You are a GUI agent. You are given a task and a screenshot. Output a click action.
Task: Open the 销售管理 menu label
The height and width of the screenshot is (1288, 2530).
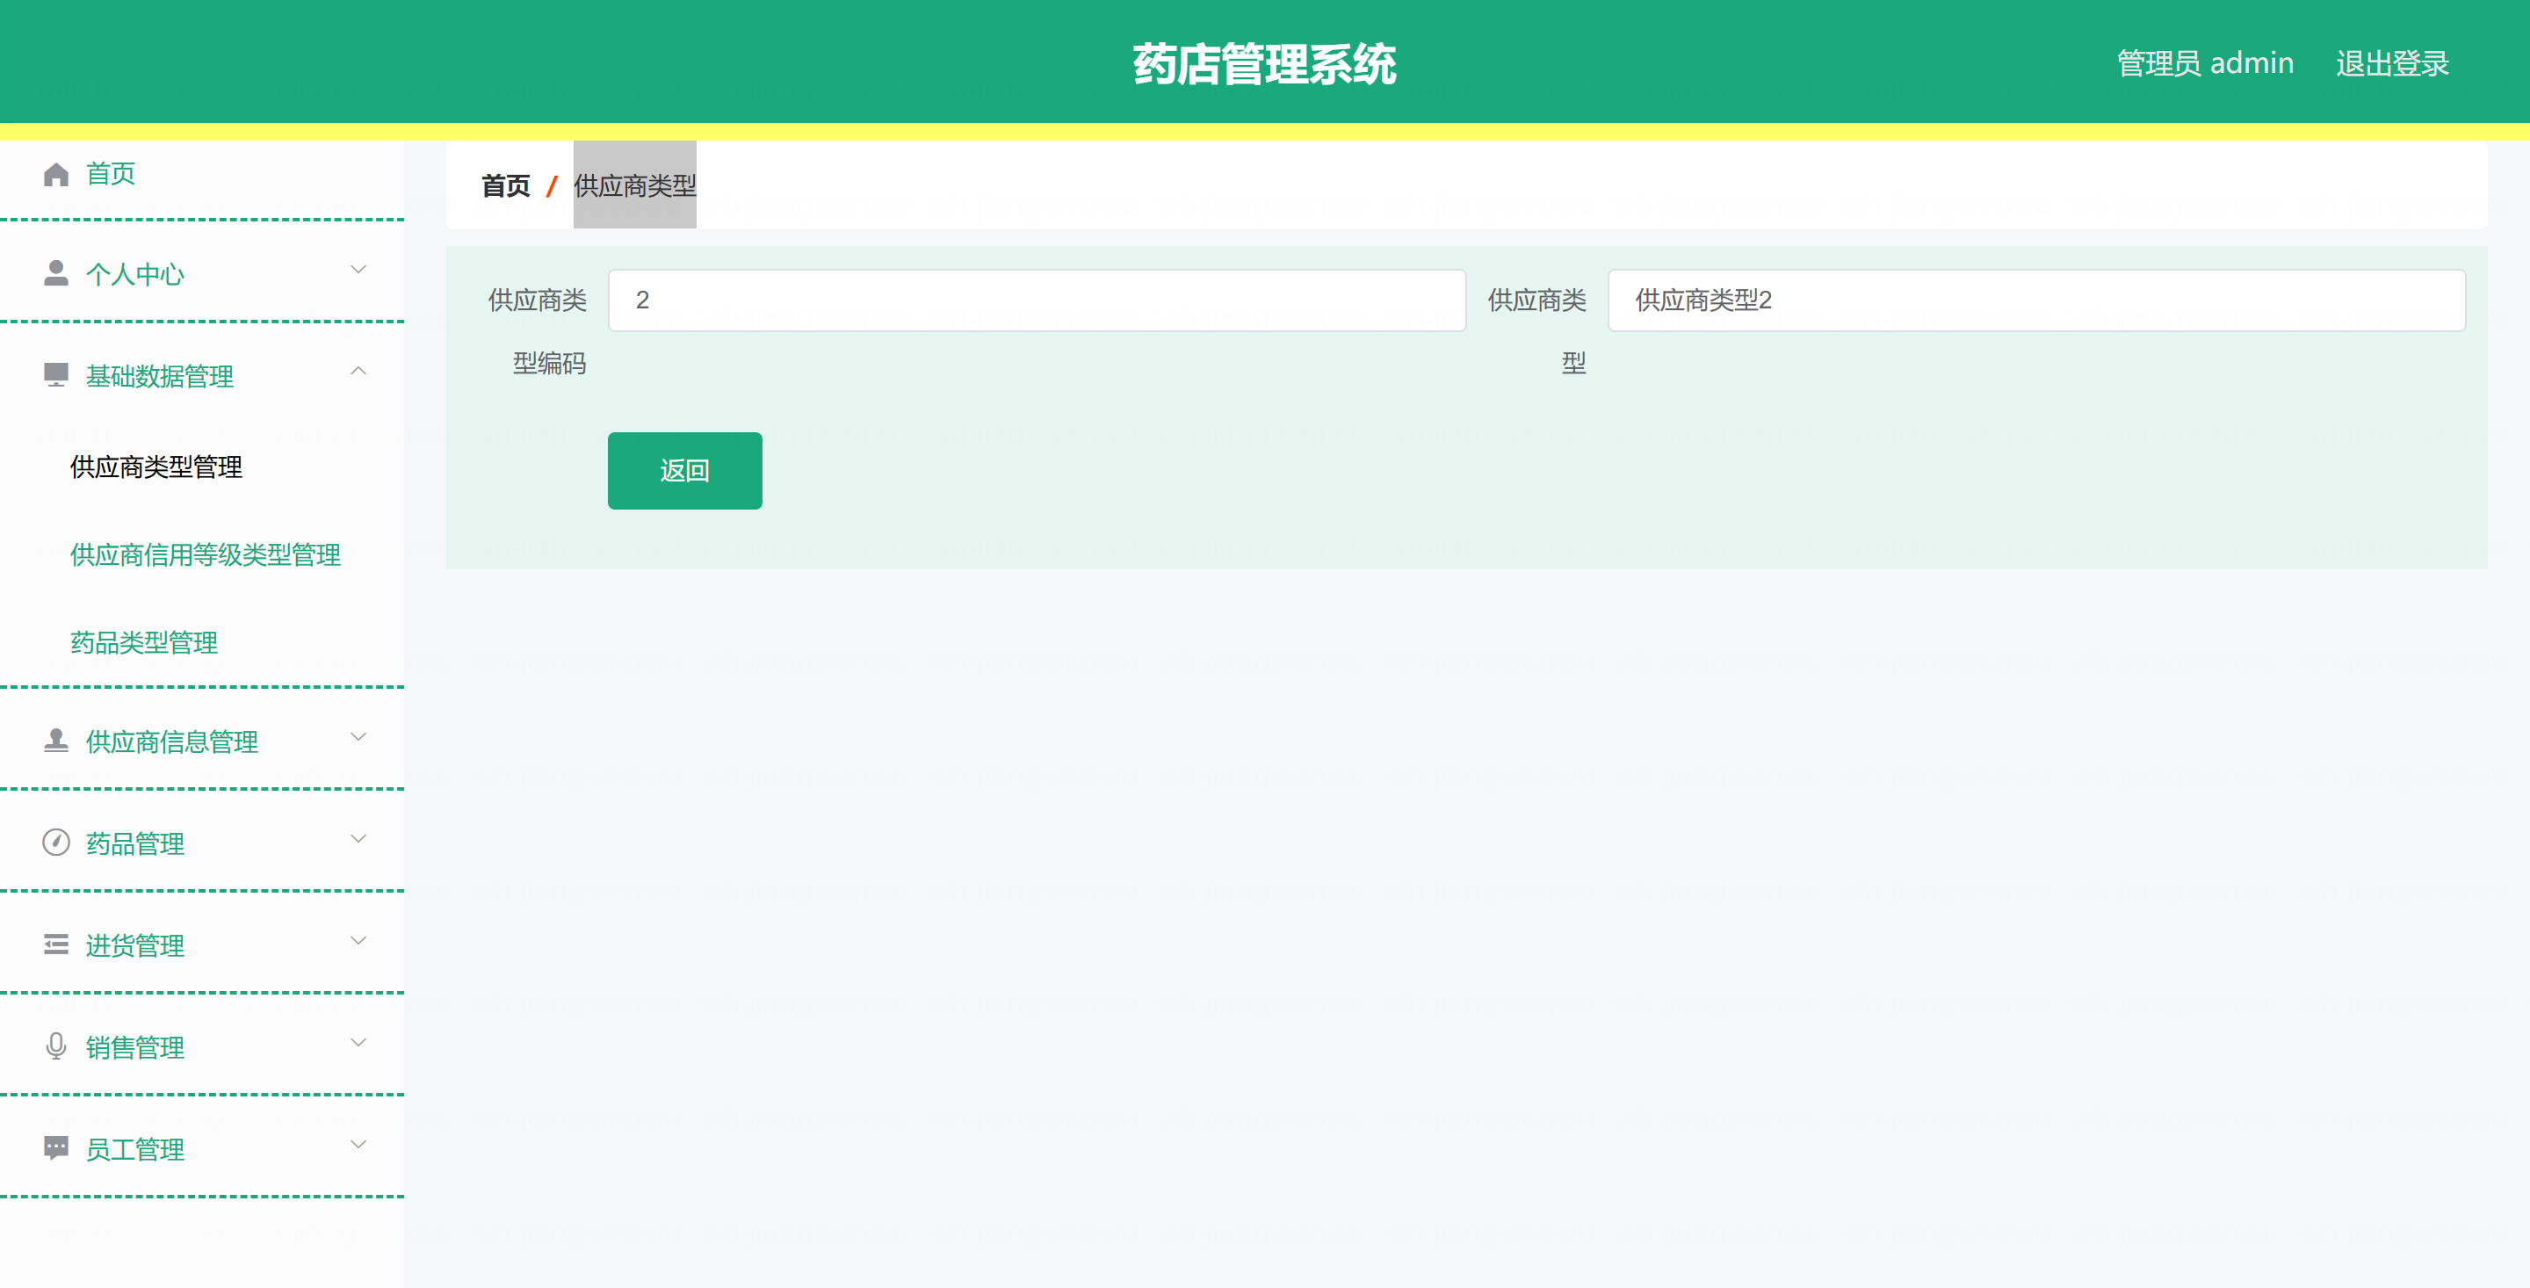(135, 1047)
